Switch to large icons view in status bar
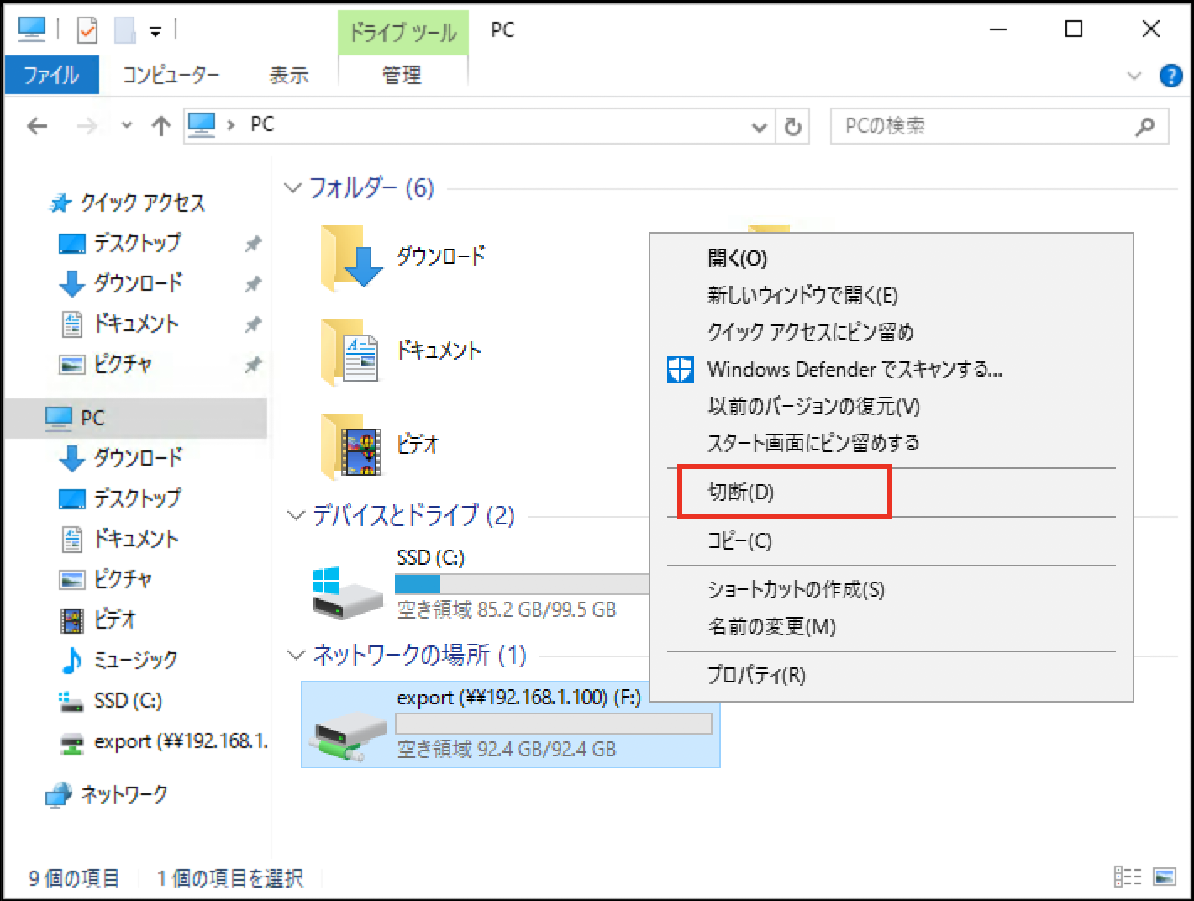The width and height of the screenshot is (1194, 901). pyautogui.click(x=1165, y=877)
